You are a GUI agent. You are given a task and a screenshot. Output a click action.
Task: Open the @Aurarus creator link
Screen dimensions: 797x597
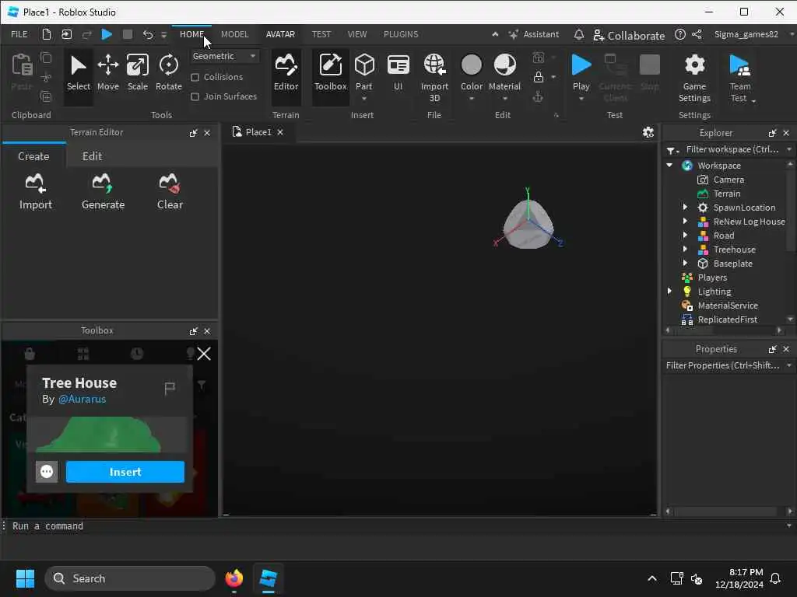pos(82,399)
